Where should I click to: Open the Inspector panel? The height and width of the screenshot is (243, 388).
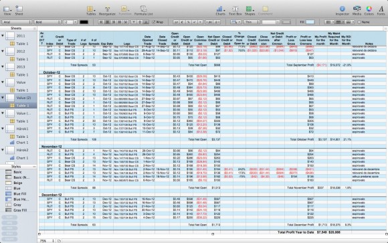tap(343, 11)
